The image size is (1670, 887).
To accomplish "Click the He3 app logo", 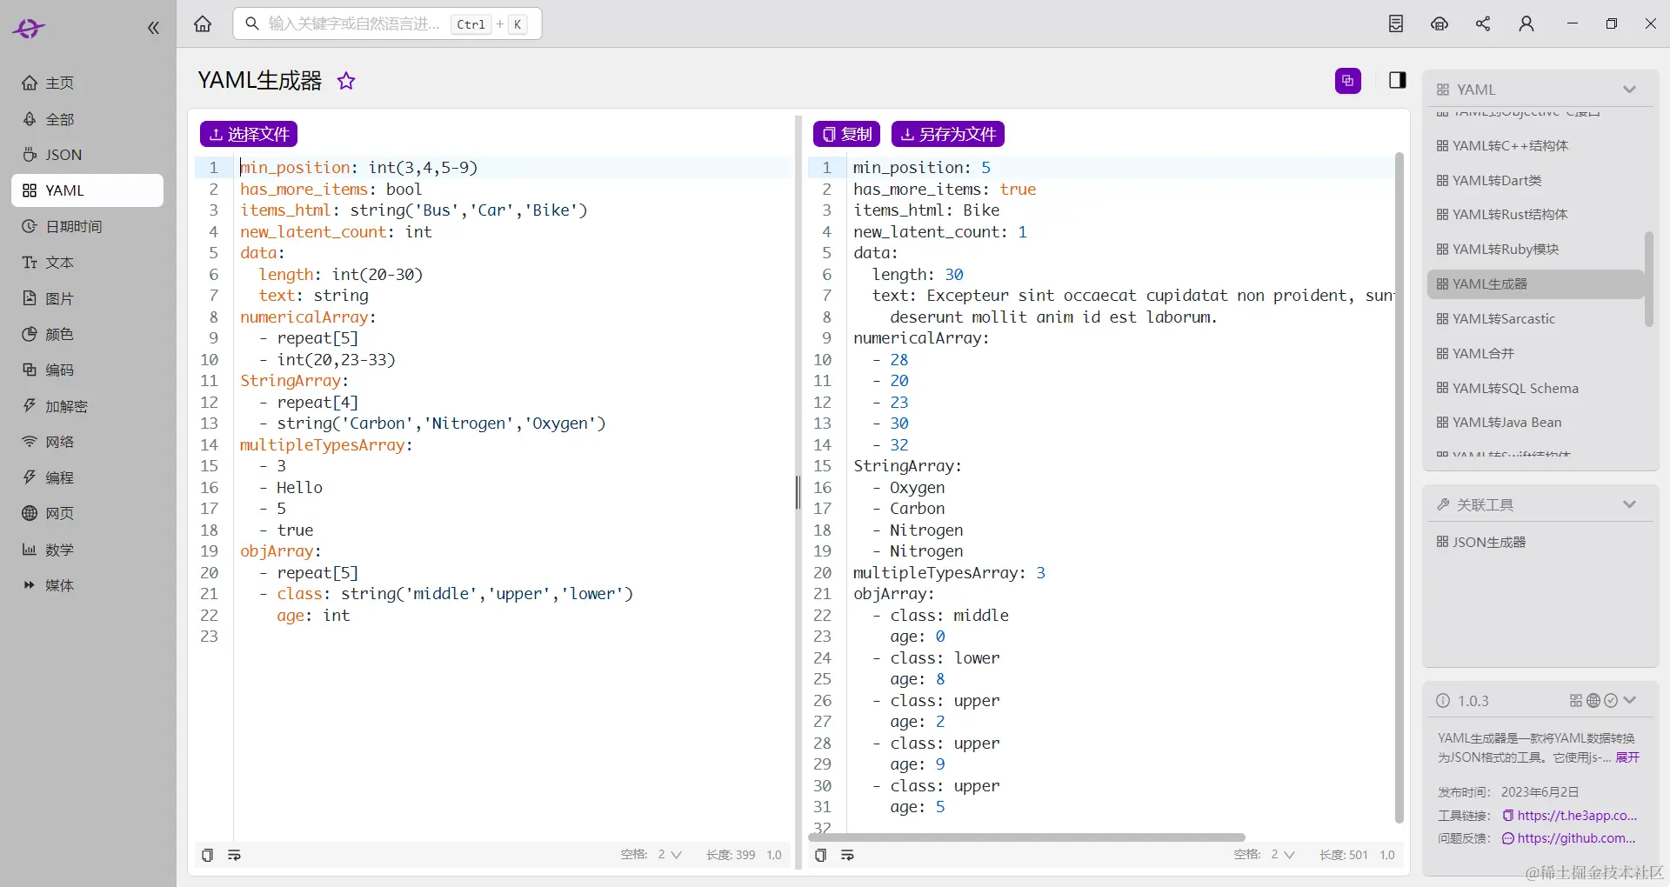I will (28, 29).
